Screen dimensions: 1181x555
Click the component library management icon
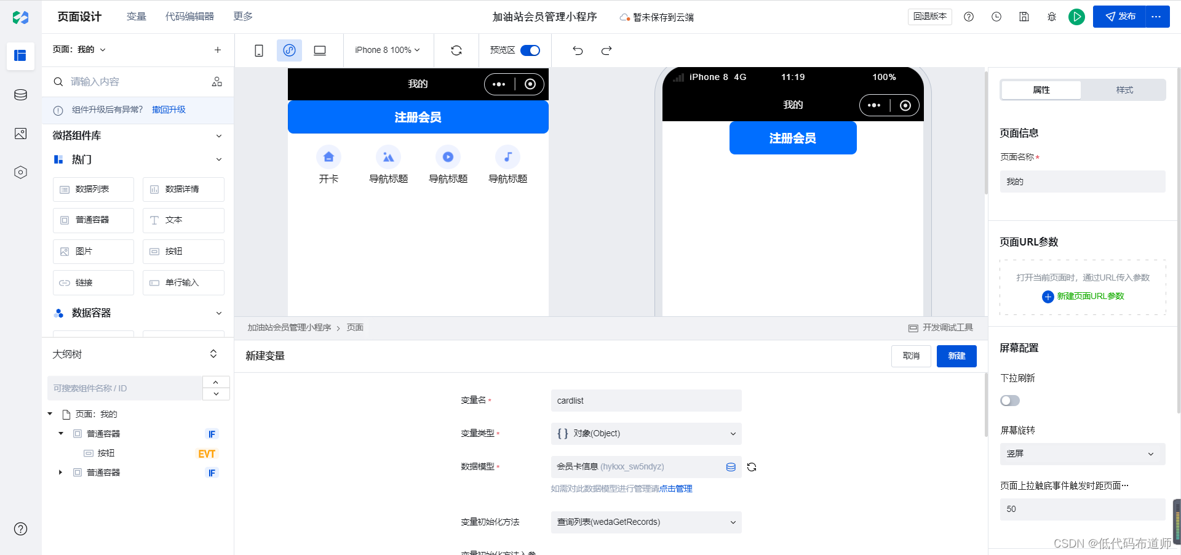217,82
